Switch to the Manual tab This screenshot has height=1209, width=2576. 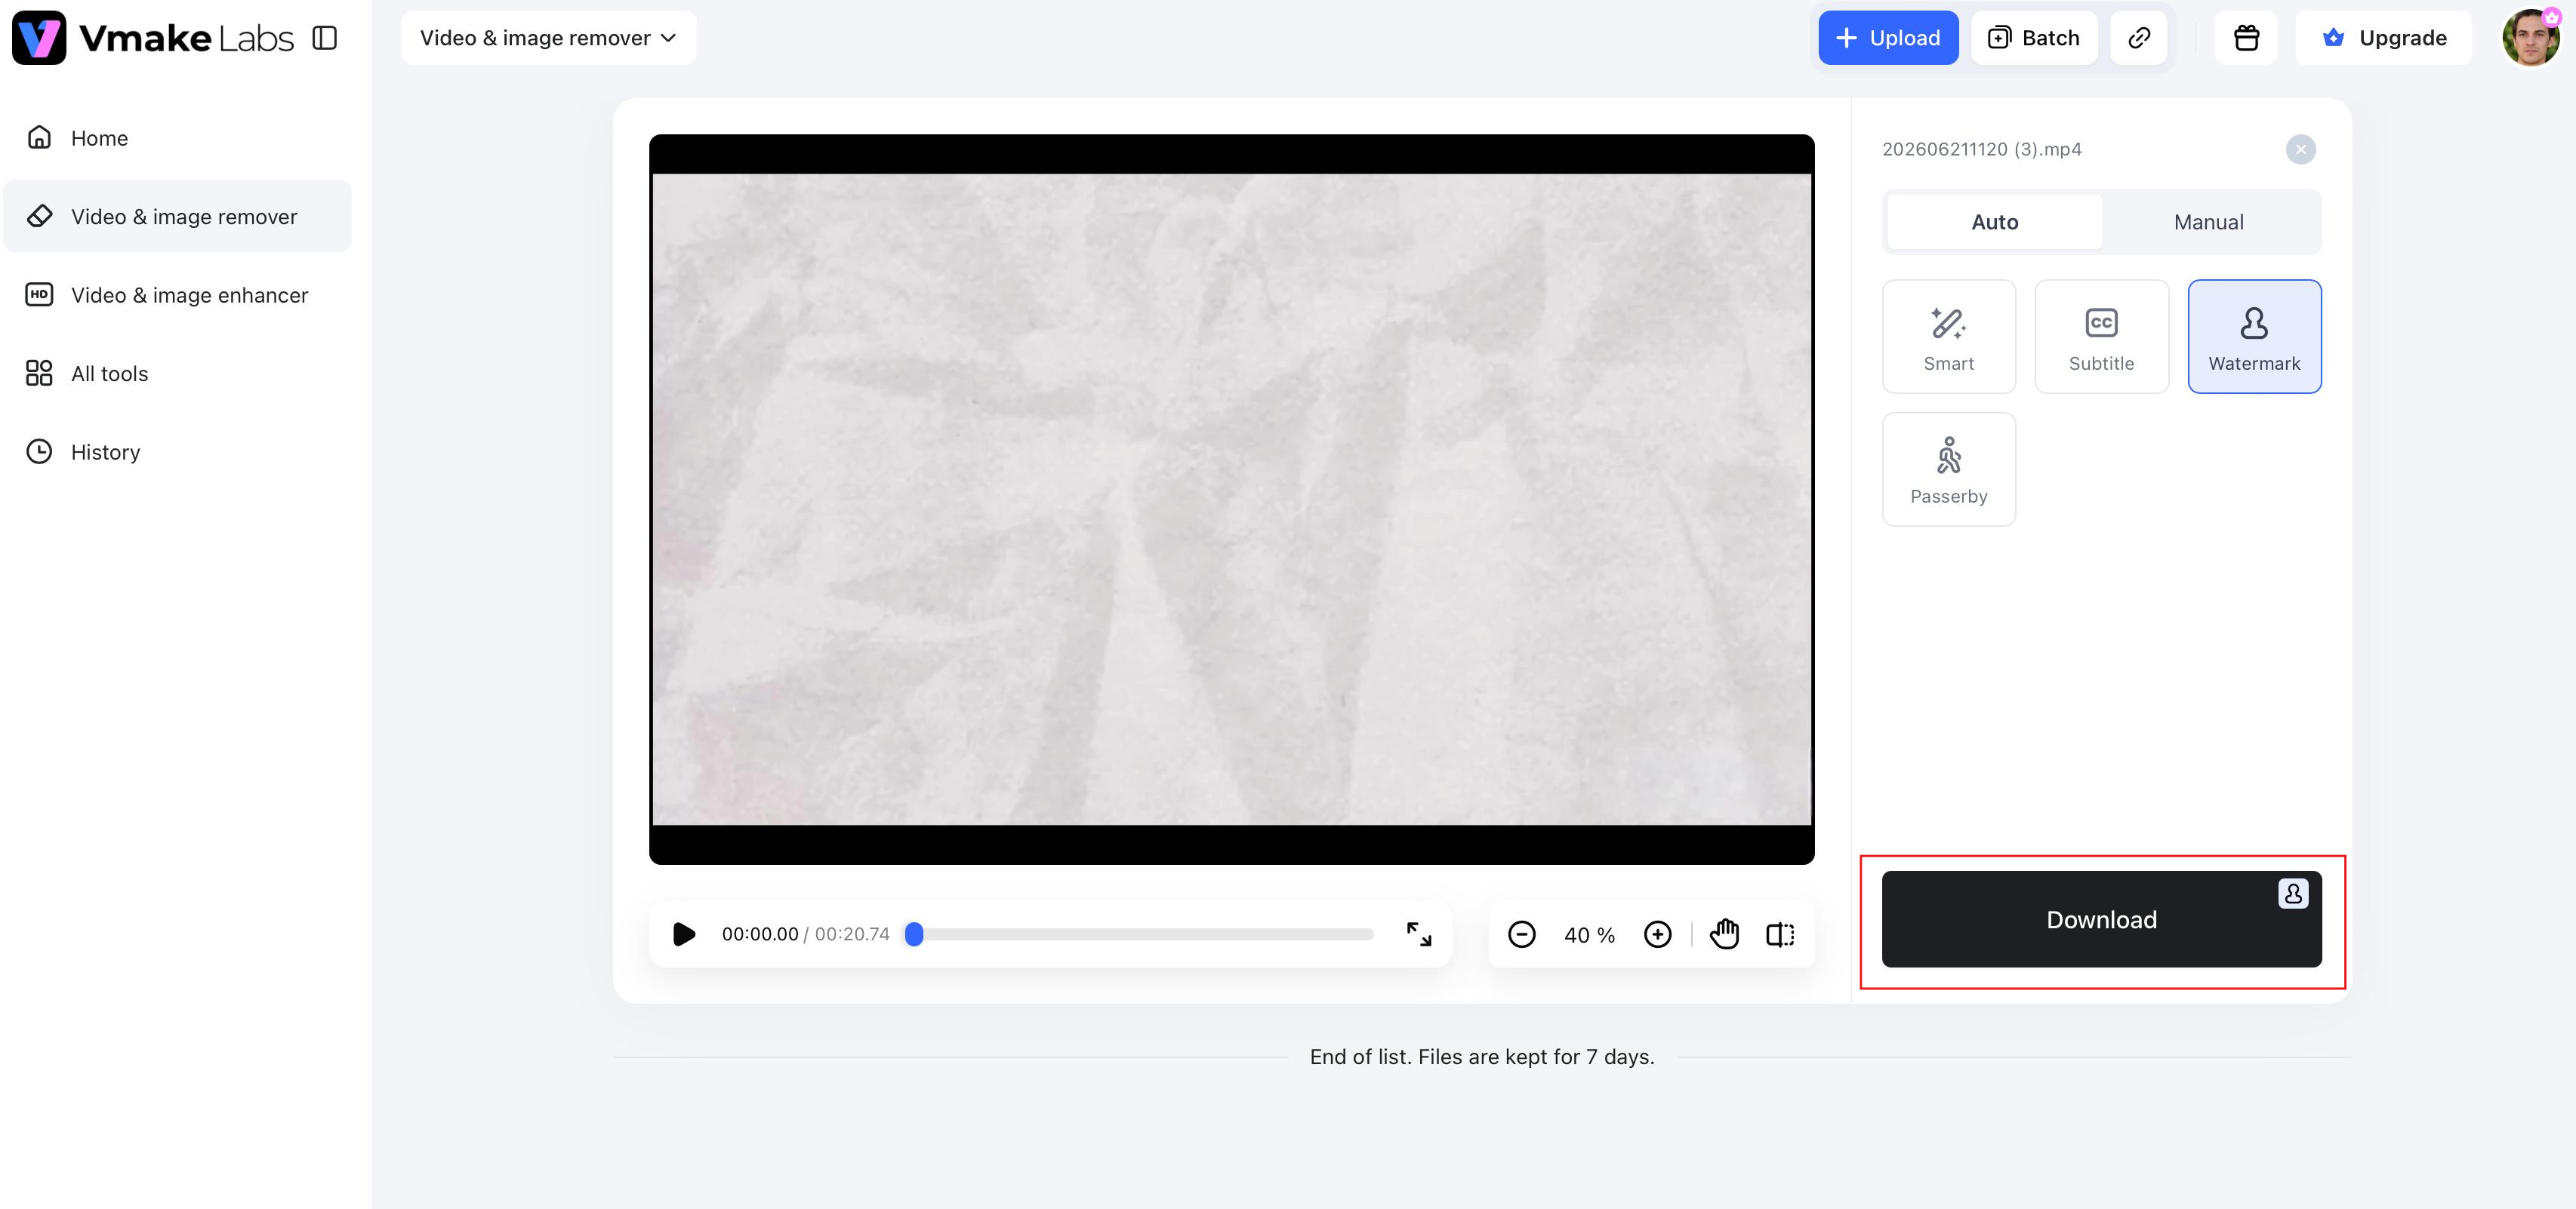(2208, 222)
